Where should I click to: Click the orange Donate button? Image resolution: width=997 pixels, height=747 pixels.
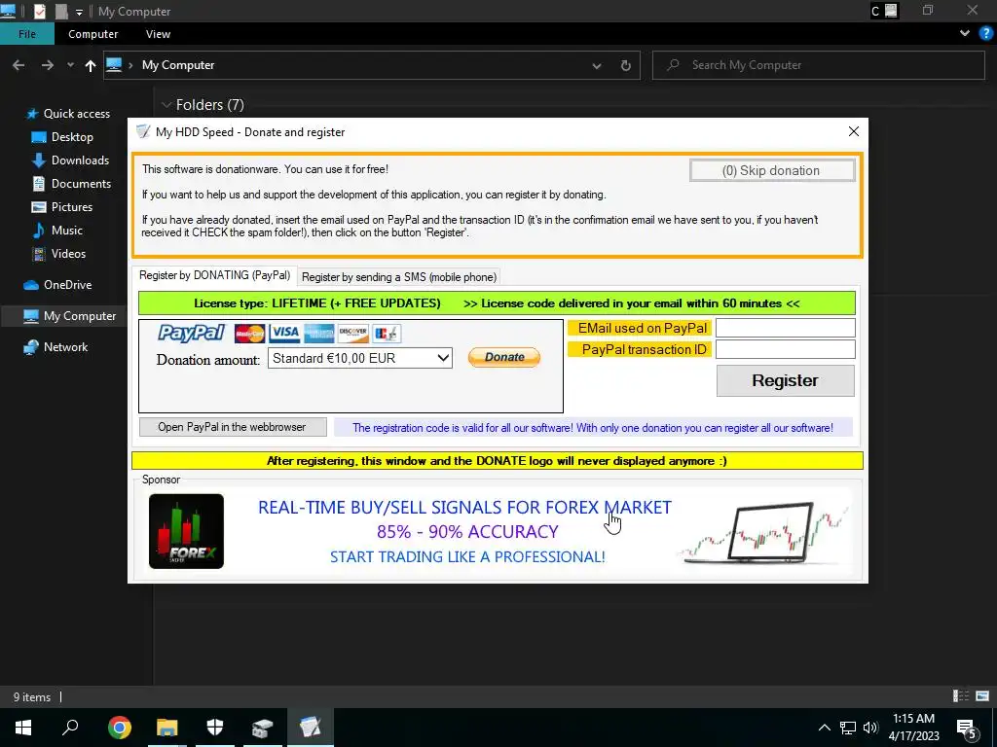(504, 357)
